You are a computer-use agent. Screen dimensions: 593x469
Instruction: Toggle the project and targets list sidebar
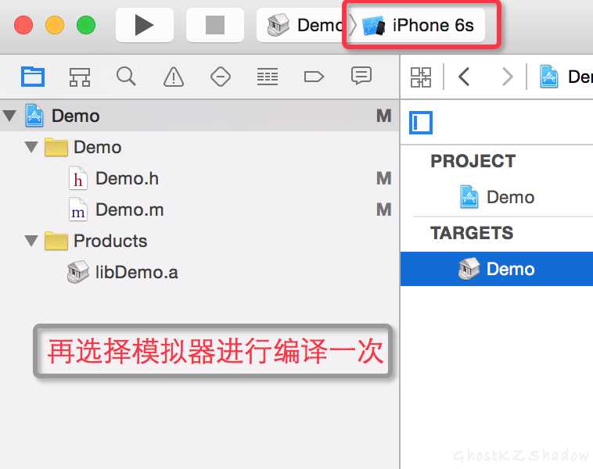point(421,123)
